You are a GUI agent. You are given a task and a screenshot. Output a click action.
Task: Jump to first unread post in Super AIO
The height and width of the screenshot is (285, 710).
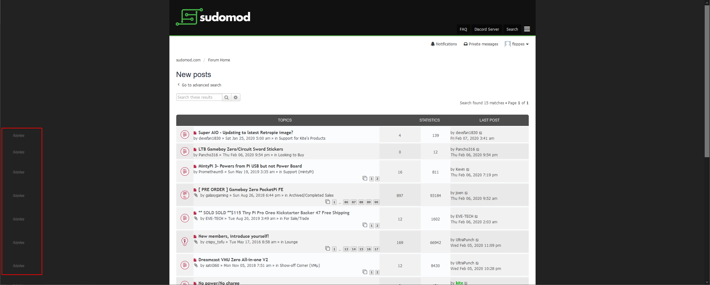click(x=195, y=133)
